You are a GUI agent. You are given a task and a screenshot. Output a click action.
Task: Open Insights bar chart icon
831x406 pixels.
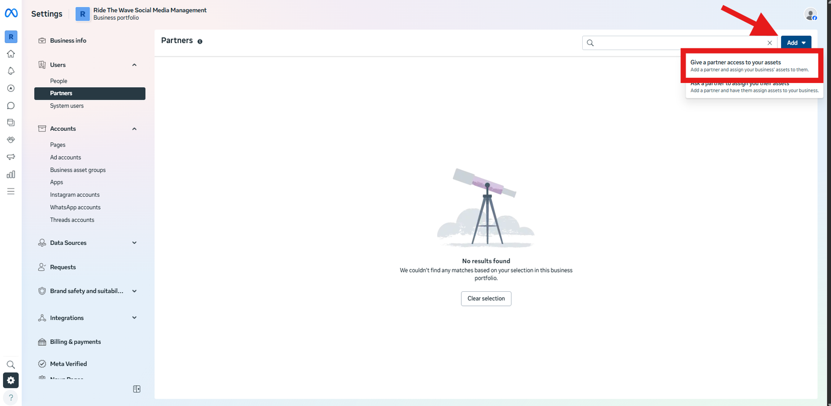click(x=11, y=174)
